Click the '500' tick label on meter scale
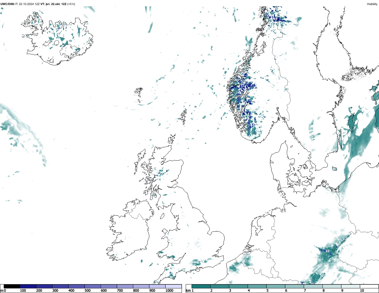 point(87,291)
